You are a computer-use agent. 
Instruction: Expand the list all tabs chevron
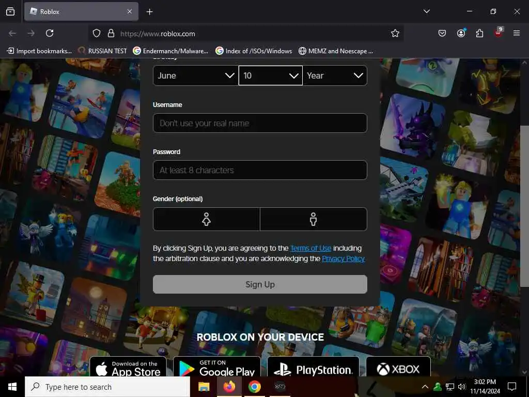pyautogui.click(x=426, y=11)
